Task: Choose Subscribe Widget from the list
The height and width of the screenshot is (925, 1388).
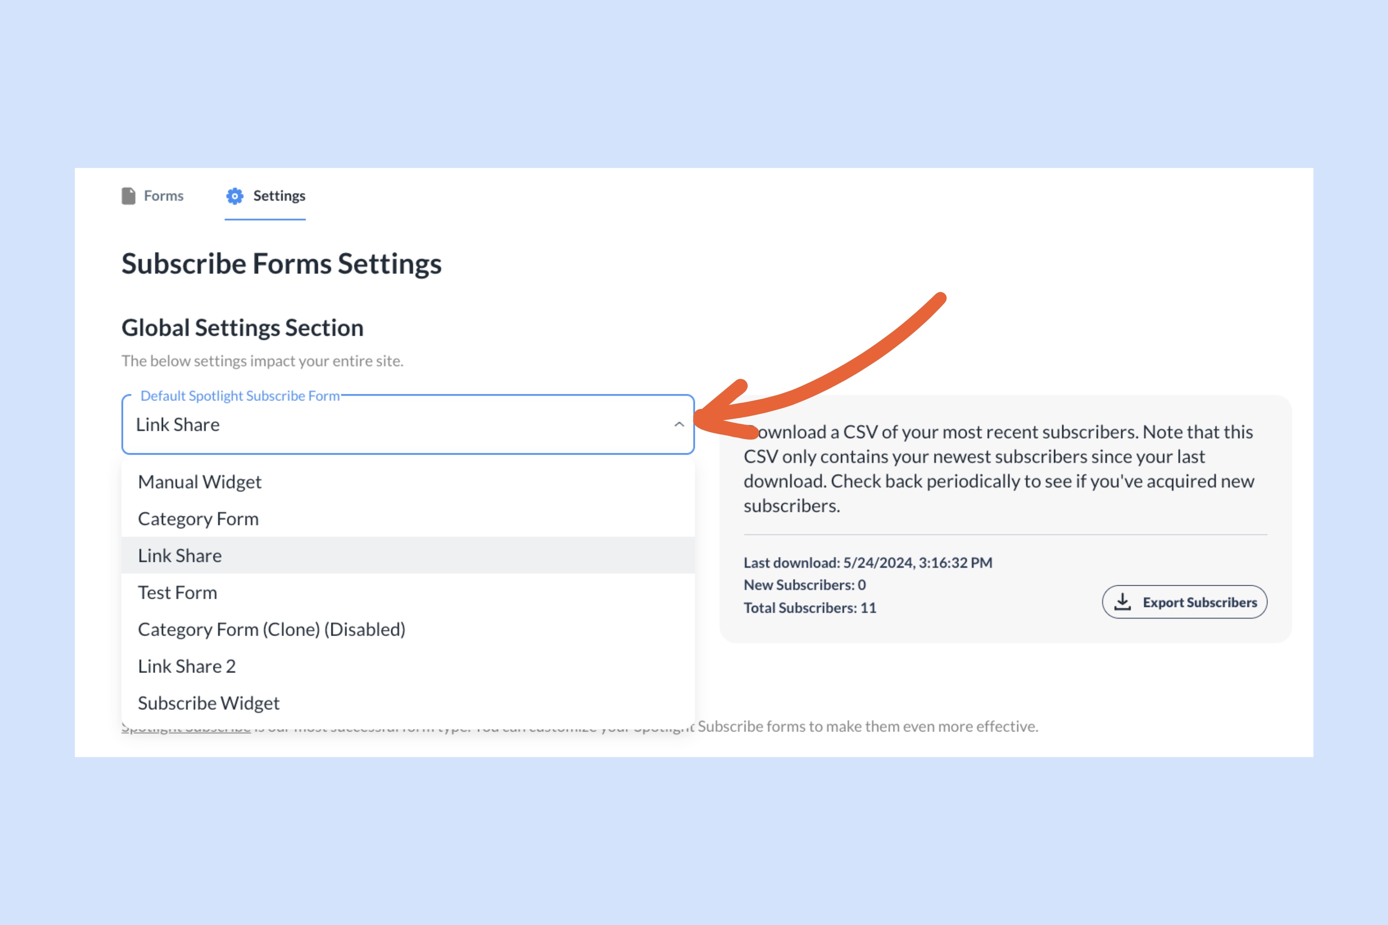Action: (x=208, y=702)
